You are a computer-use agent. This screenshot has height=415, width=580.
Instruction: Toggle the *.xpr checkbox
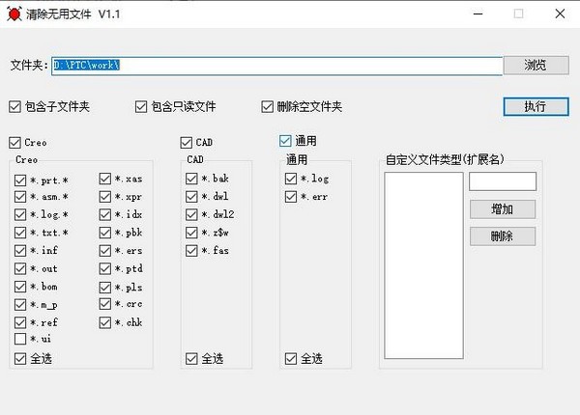pos(105,197)
